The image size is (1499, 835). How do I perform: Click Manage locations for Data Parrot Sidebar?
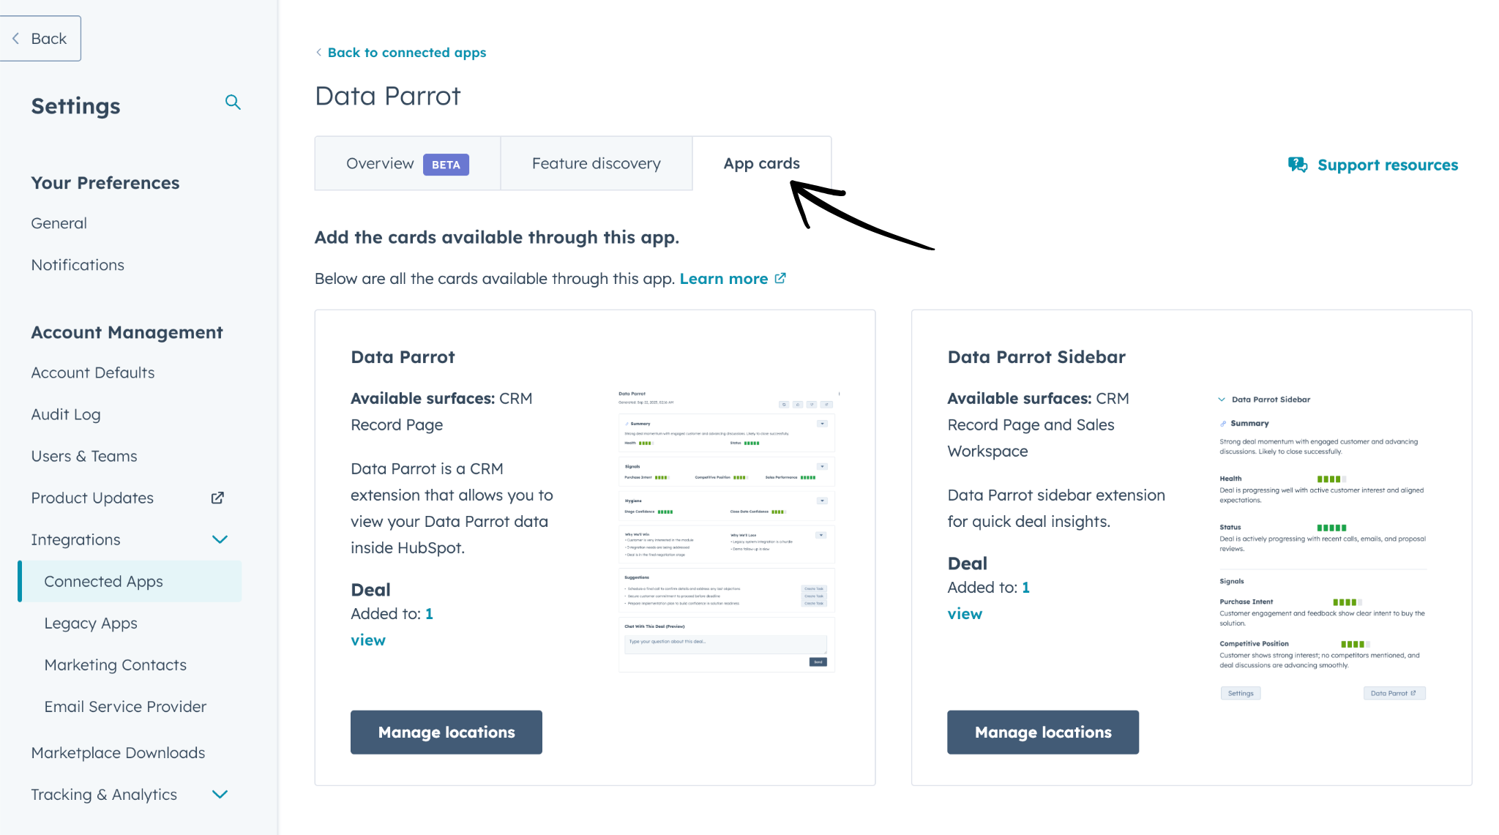(x=1043, y=732)
